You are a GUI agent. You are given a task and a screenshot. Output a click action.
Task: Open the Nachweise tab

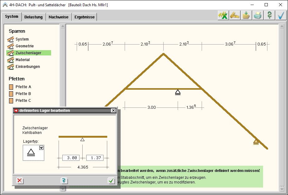point(59,17)
